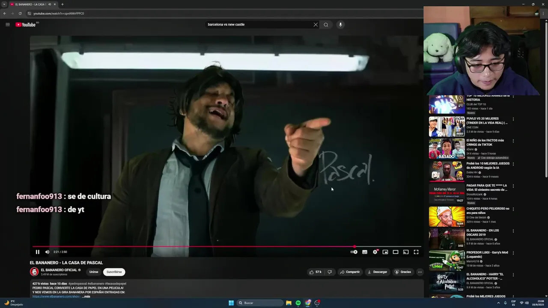The height and width of the screenshot is (308, 548).
Task: Click the Descargar button
Action: [x=377, y=272]
